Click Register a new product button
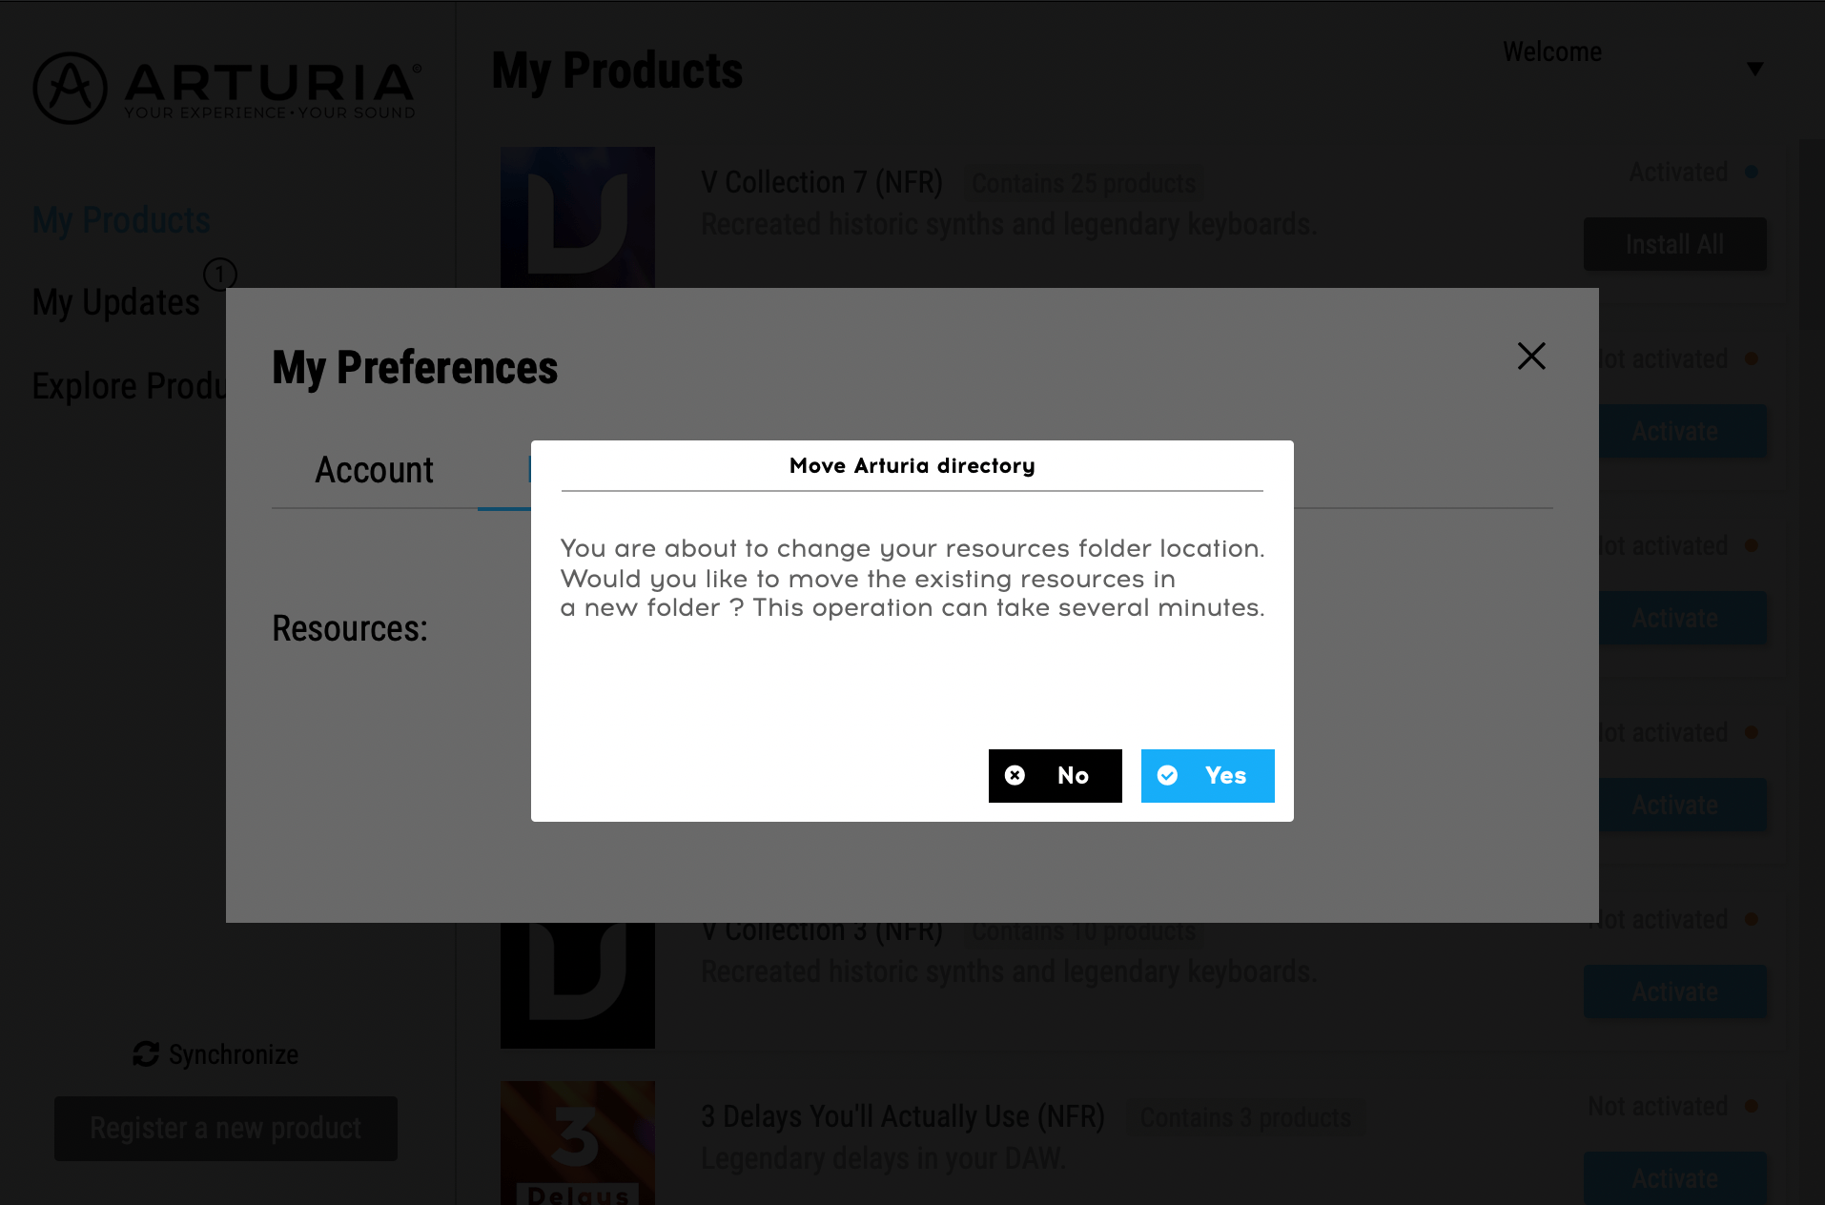The height and width of the screenshot is (1205, 1825). 226,1129
